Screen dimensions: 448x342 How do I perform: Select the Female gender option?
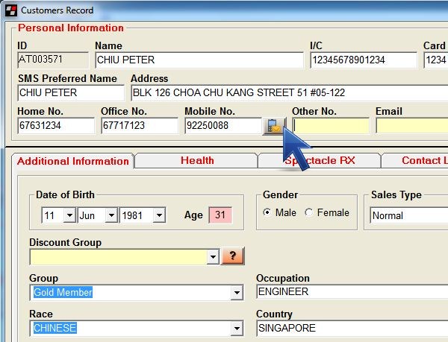309,213
